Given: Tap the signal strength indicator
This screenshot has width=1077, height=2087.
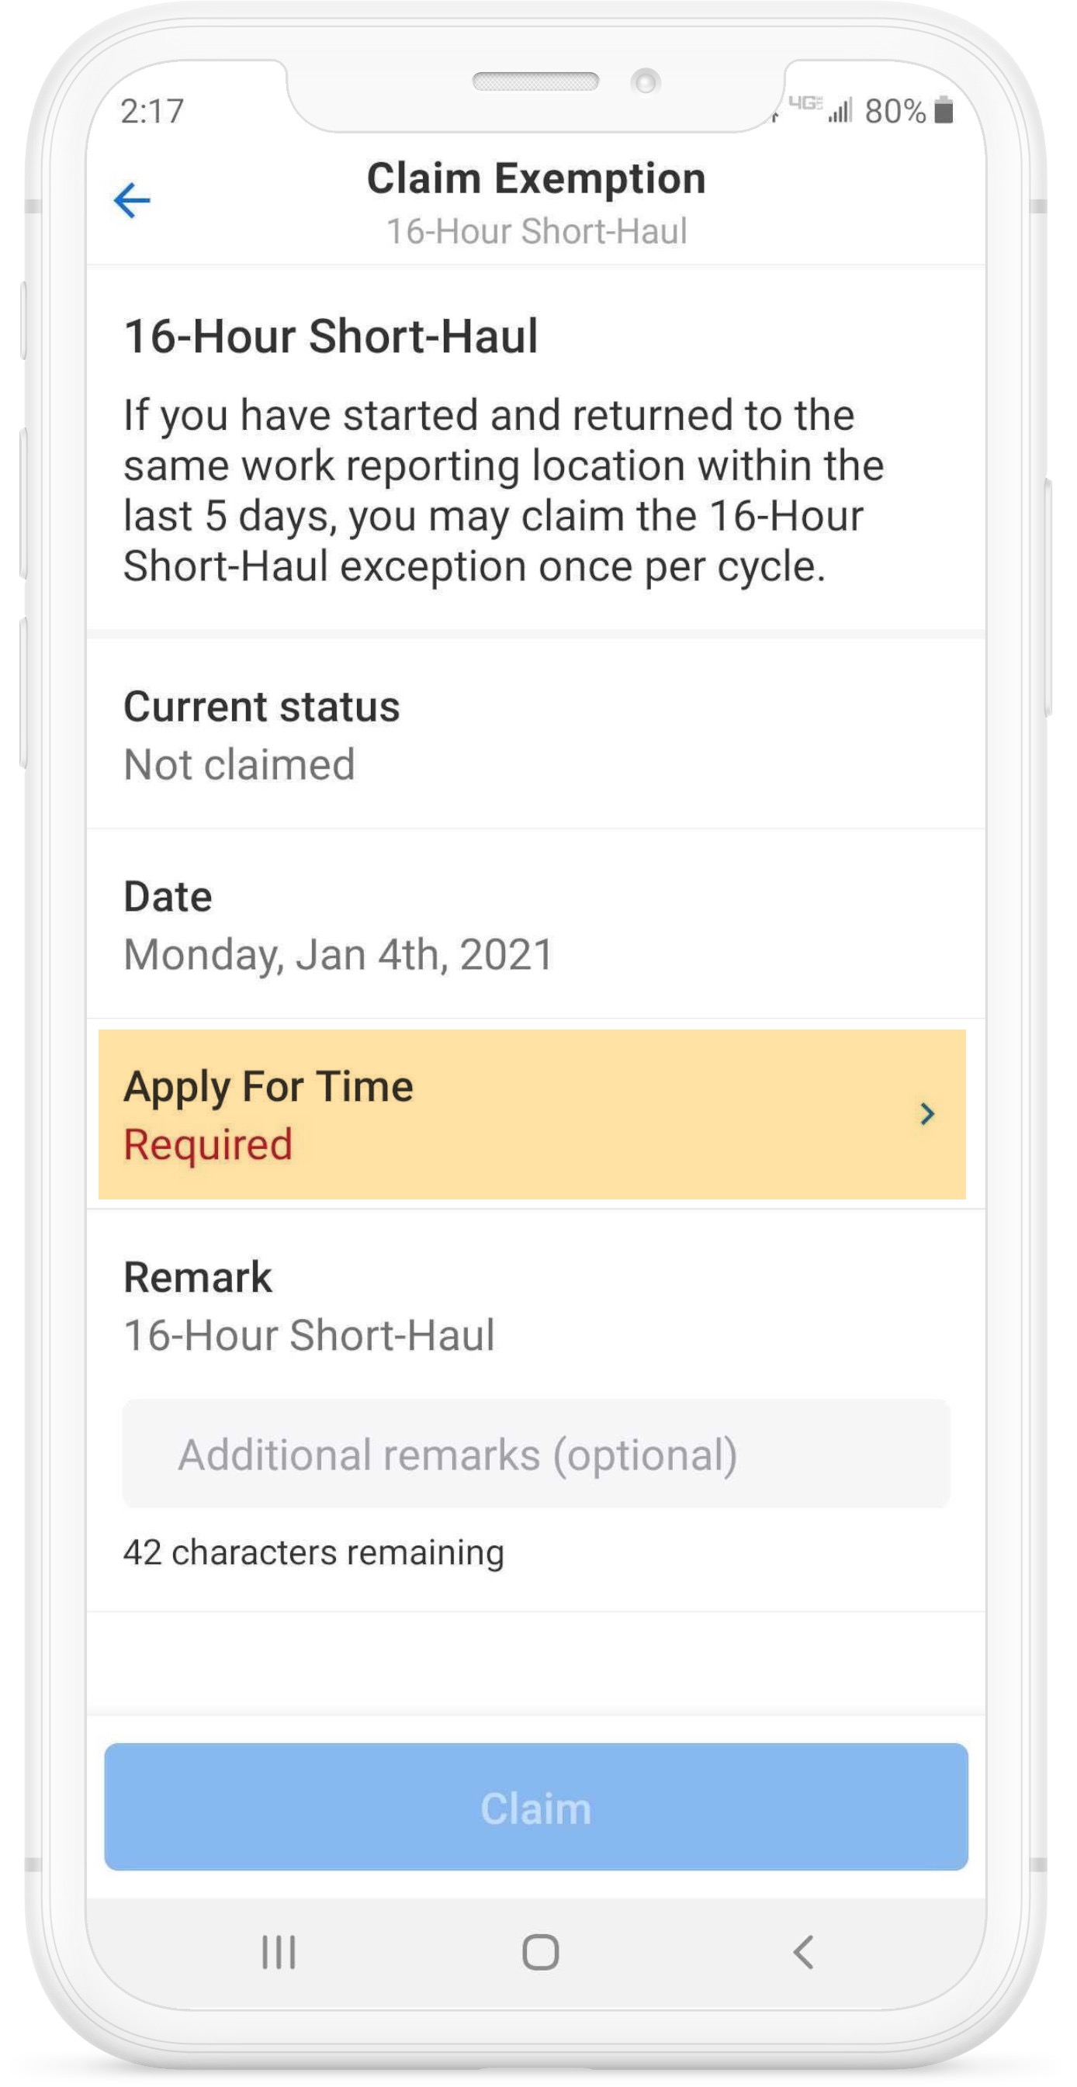Looking at the screenshot, I should pos(840,109).
